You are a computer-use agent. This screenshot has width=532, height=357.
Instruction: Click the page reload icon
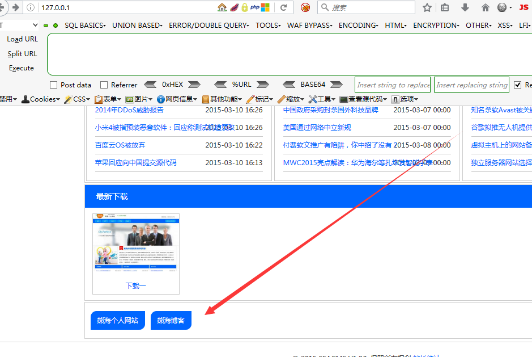[x=283, y=7]
